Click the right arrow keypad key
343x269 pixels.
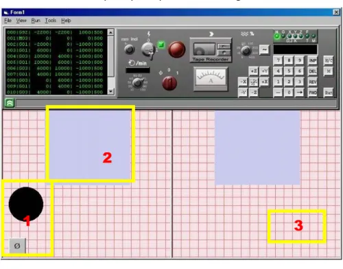point(300,93)
